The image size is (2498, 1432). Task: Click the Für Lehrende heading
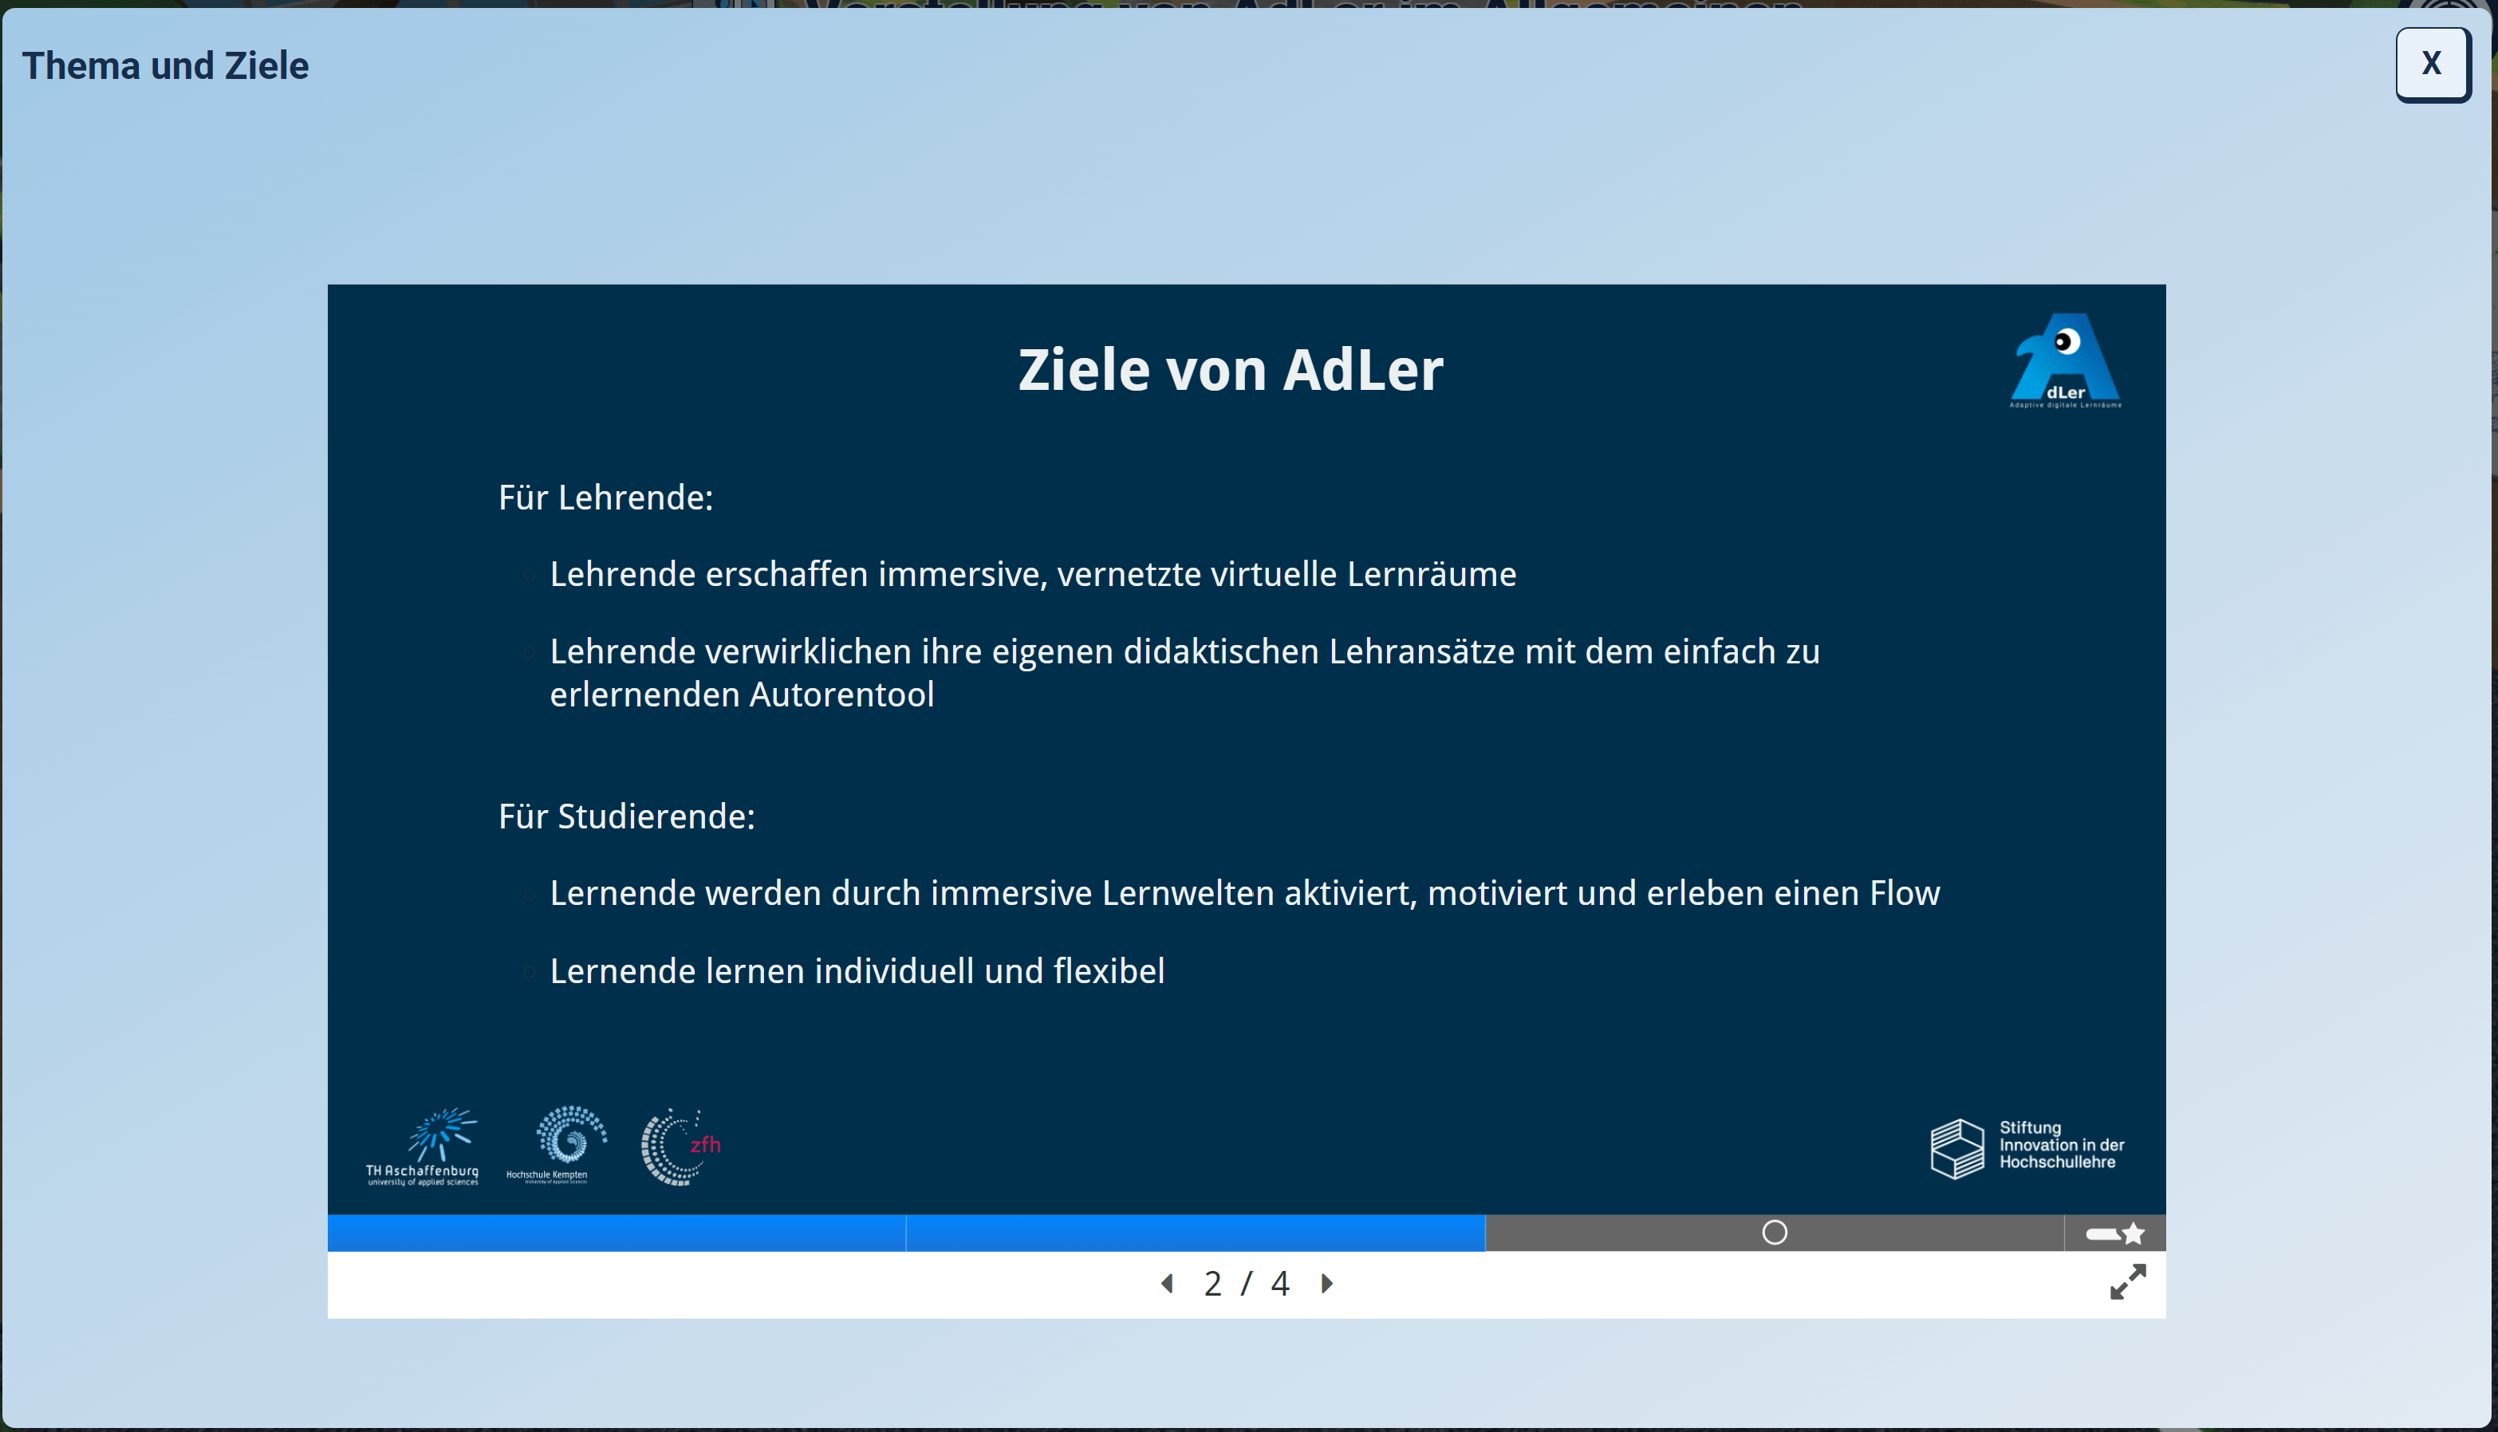(x=605, y=498)
